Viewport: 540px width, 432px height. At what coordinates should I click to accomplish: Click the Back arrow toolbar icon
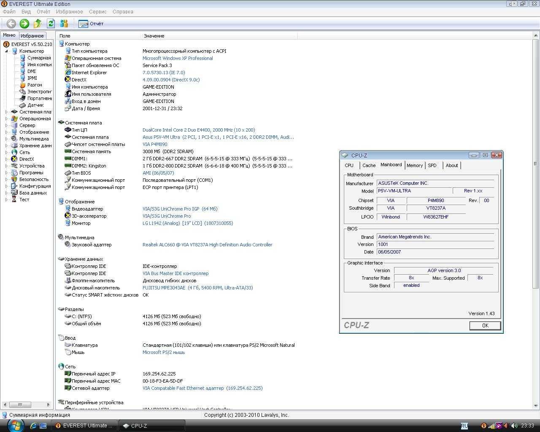coord(11,24)
